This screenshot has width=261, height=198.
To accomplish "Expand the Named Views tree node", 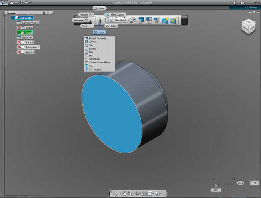I will 15,23.
